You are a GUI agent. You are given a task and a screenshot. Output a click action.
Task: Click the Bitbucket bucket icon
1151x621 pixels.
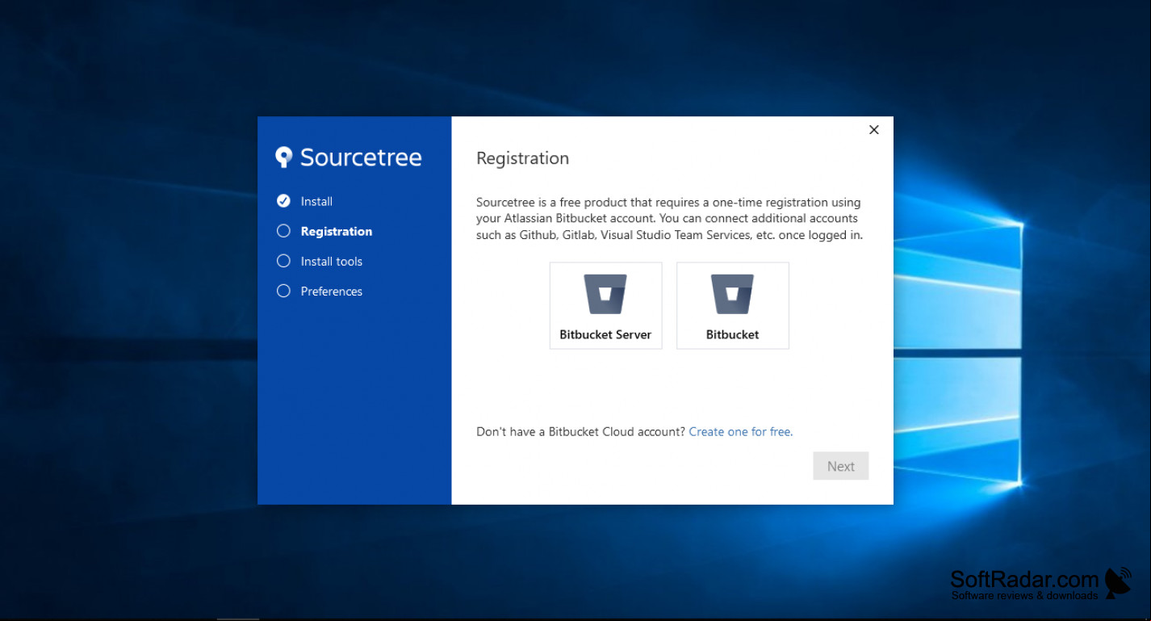pyautogui.click(x=732, y=294)
